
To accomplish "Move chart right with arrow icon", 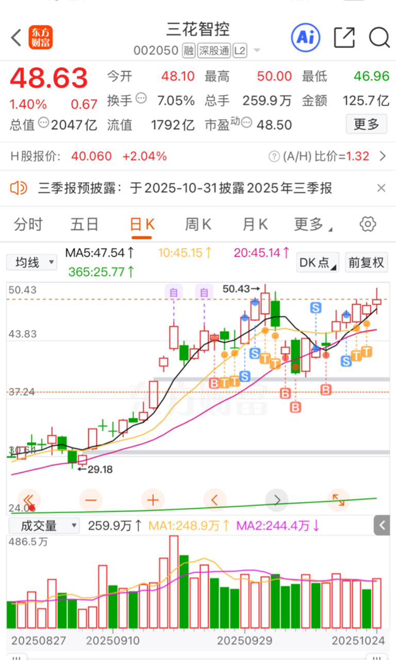I will [277, 500].
